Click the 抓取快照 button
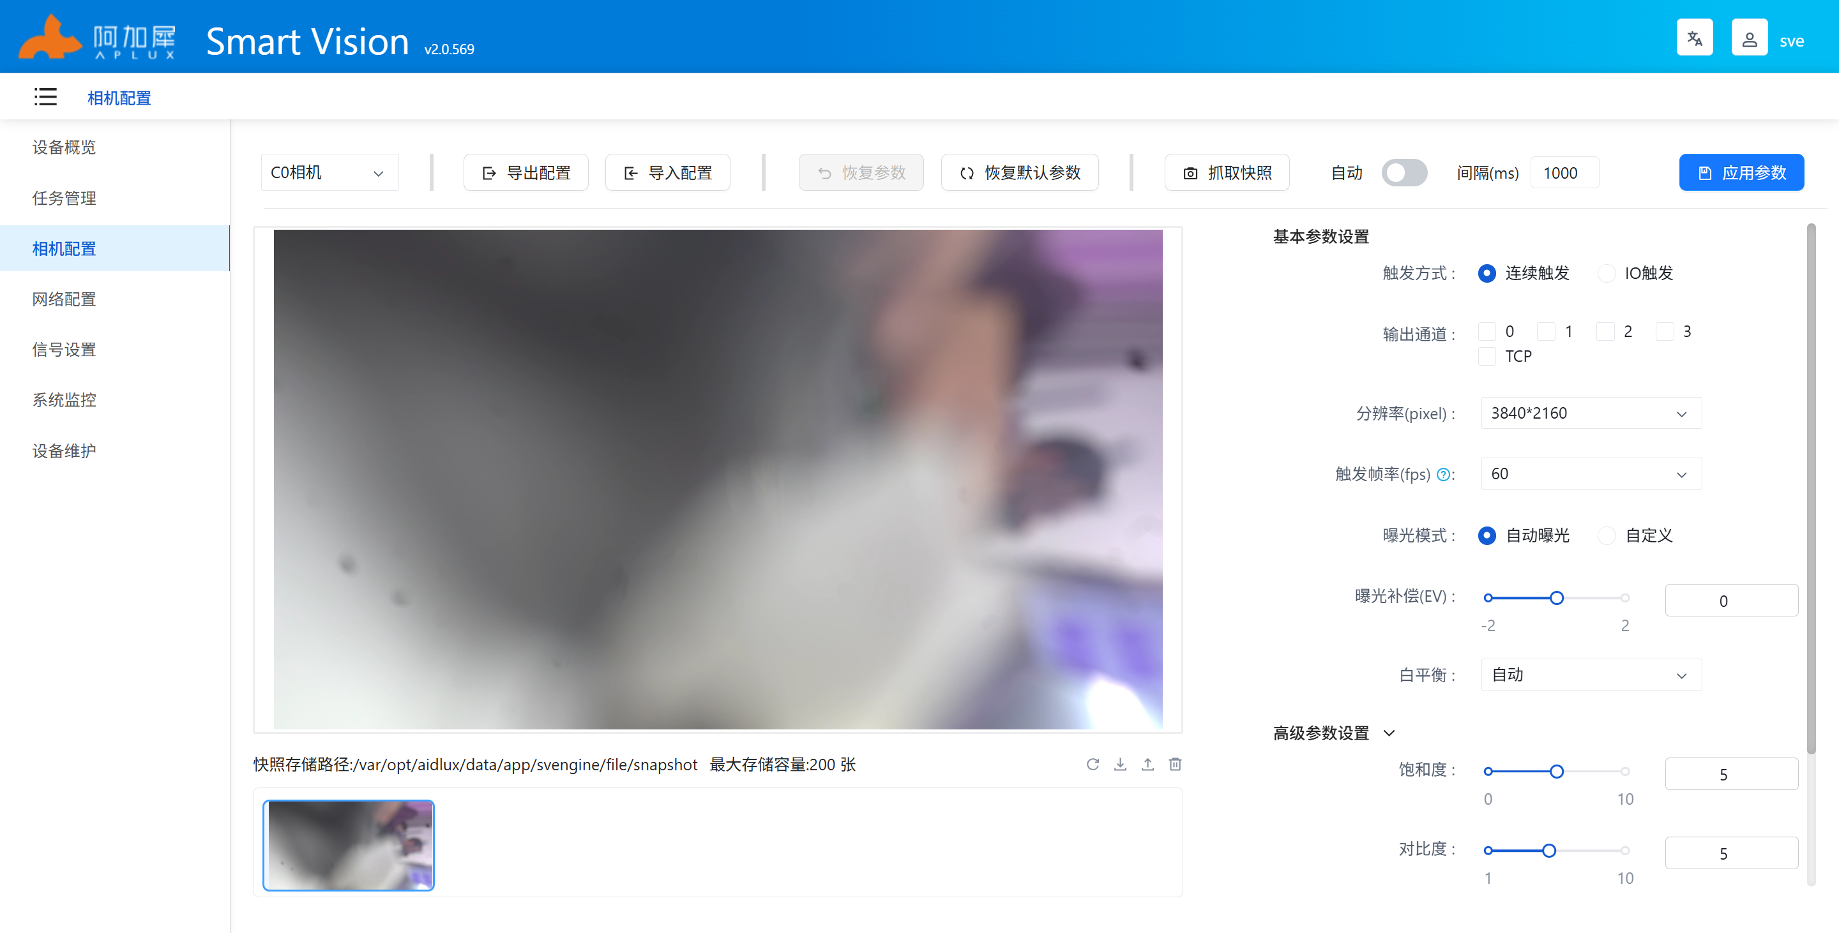The width and height of the screenshot is (1839, 933). coord(1227,172)
